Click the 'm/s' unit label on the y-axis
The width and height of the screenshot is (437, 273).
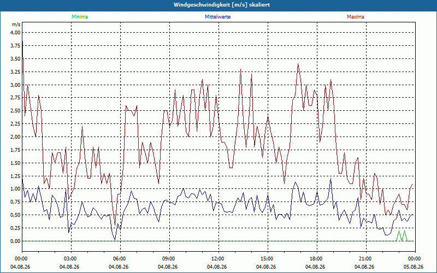pos(16,25)
